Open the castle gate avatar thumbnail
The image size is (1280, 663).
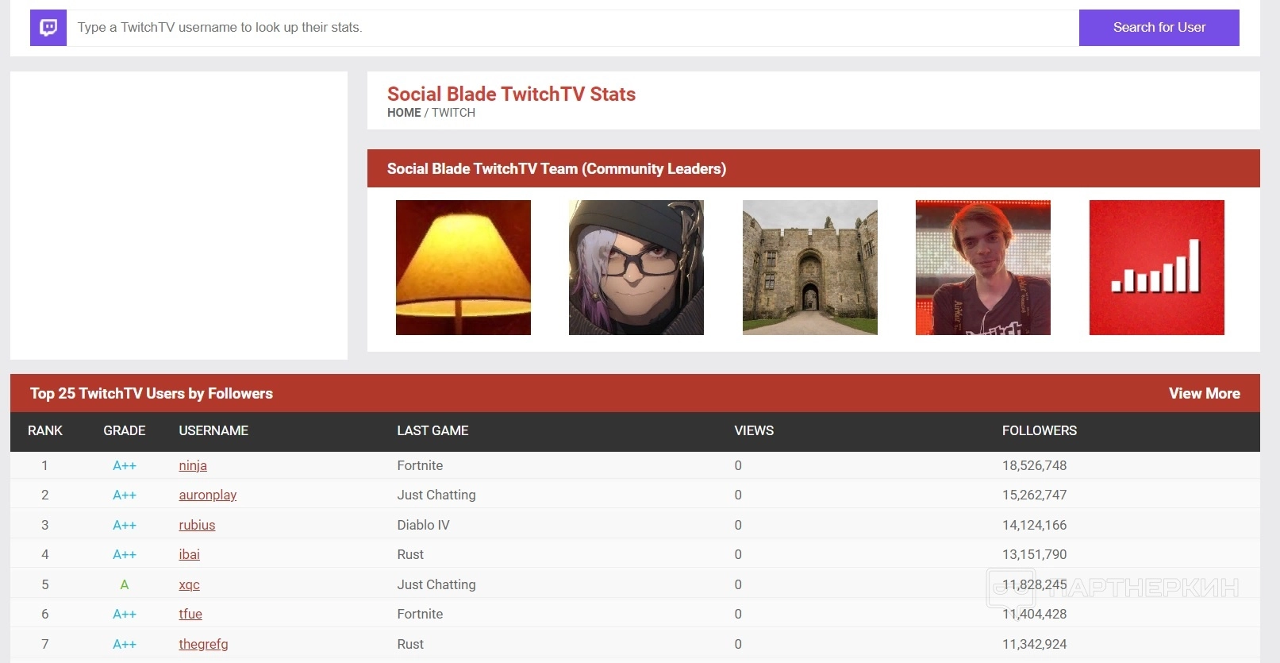click(x=810, y=268)
